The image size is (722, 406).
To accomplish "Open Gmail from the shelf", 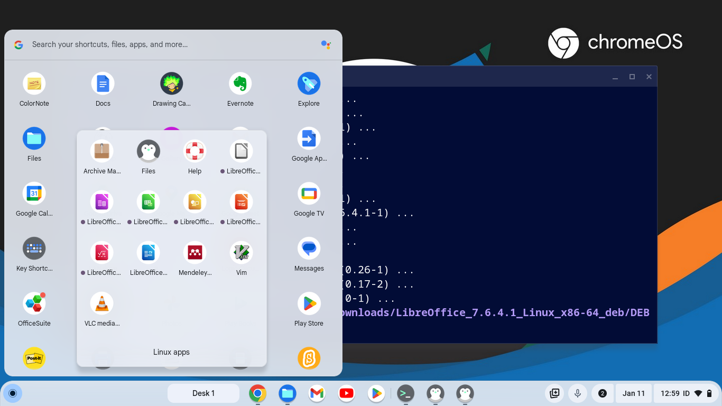I will [x=317, y=393].
